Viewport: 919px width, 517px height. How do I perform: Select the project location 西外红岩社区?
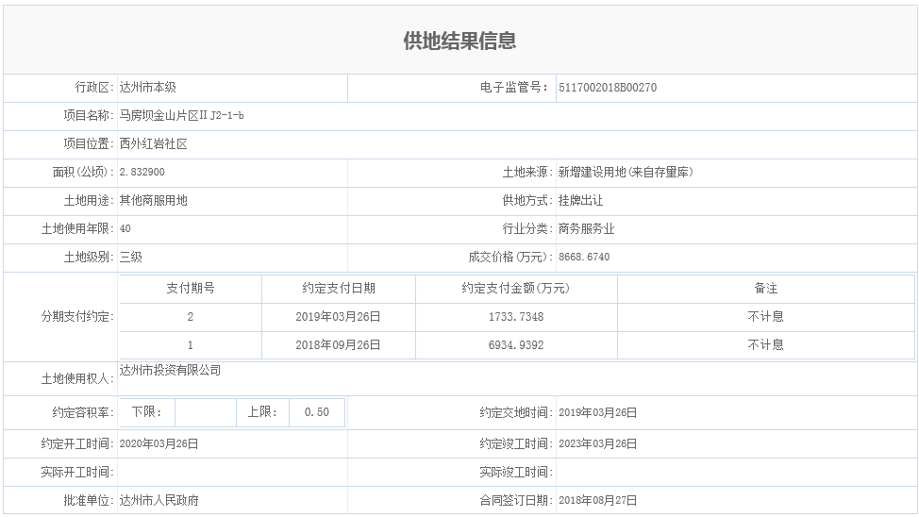coord(154,143)
